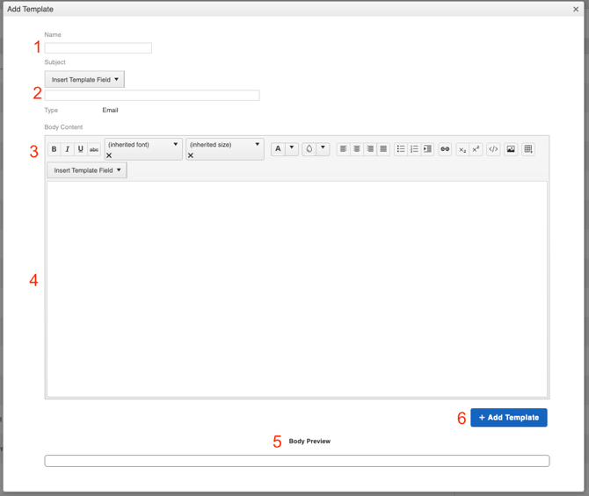Toggle bold formatting in body editor
The width and height of the screenshot is (589, 496).
click(x=54, y=149)
